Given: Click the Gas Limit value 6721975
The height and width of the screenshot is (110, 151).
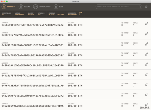Looking at the screenshot, I should coord(31,15).
